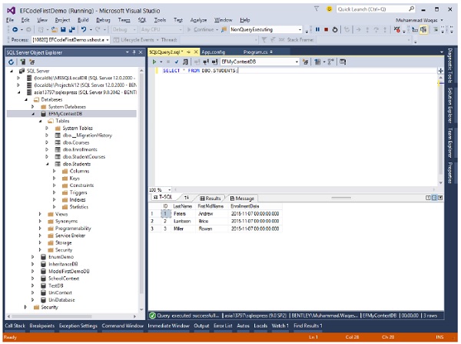This screenshot has width=461, height=344.
Task: Click the icon right of database dropdown
Action: click(x=306, y=62)
